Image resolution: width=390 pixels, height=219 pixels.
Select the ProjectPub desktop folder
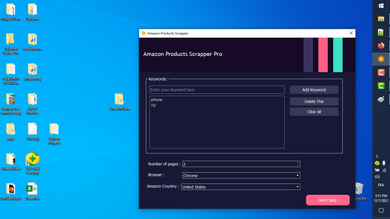click(11, 12)
